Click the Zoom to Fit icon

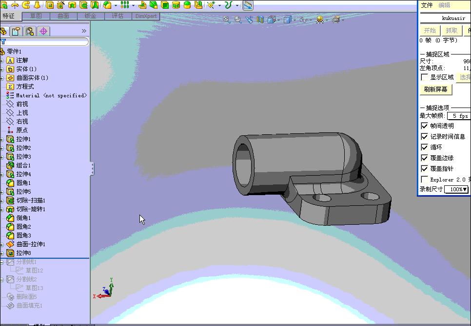pyautogui.click(x=227, y=20)
